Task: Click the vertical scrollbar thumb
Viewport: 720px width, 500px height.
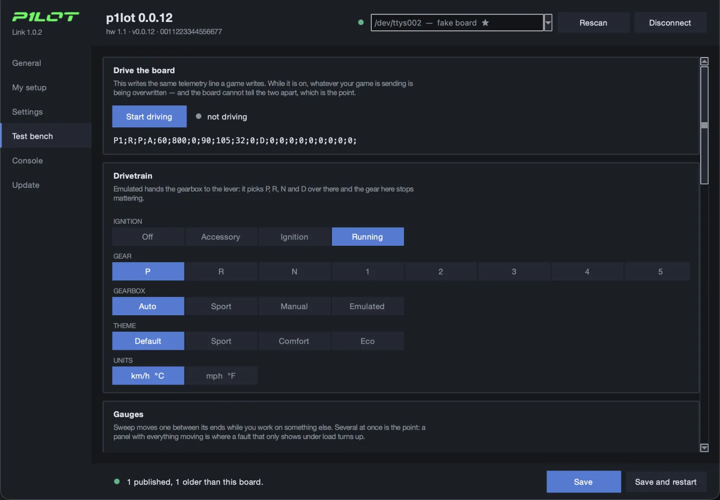Action: pyautogui.click(x=704, y=125)
